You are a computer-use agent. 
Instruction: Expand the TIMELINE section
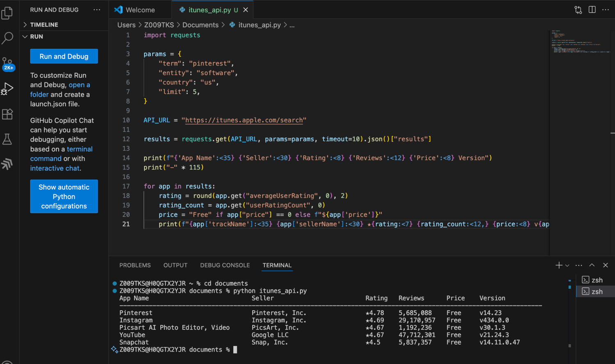click(x=44, y=25)
